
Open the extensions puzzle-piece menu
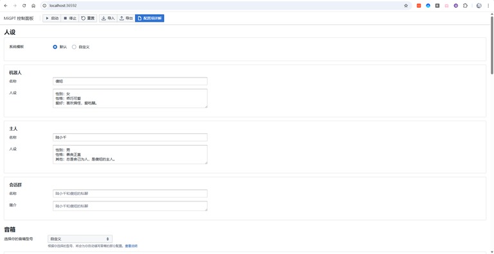pos(465,6)
